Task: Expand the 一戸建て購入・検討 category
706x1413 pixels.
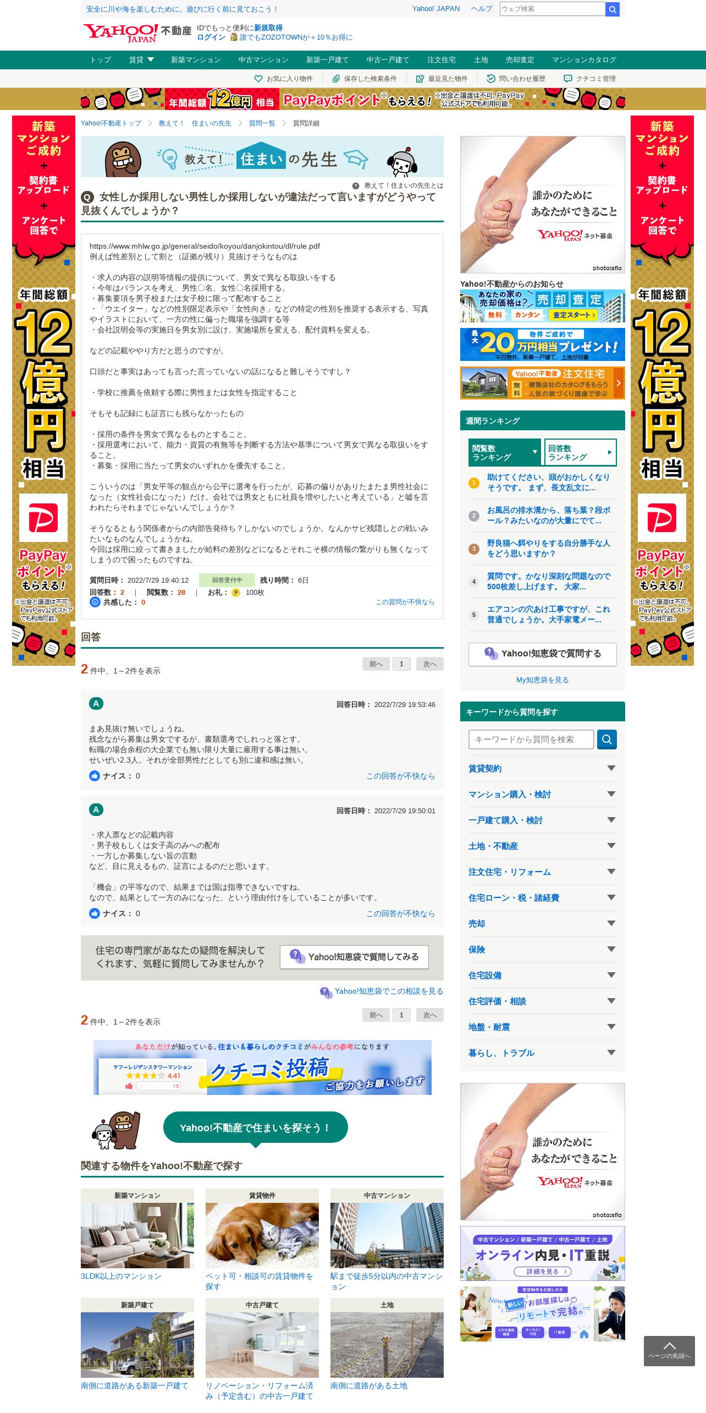Action: (x=543, y=820)
